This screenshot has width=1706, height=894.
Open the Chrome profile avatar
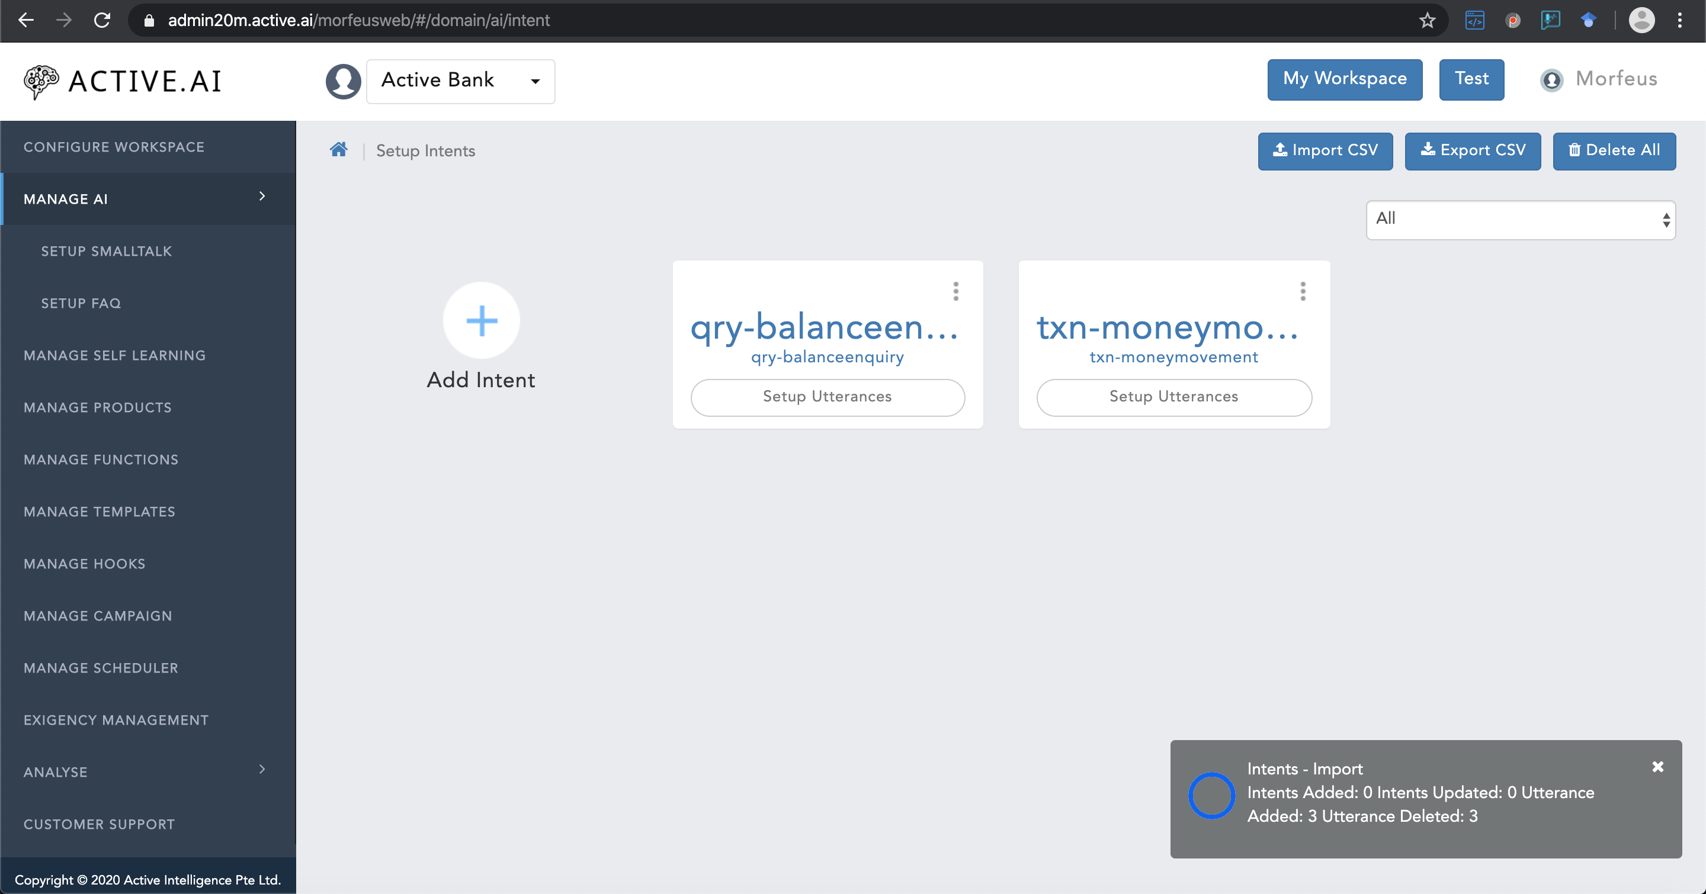tap(1642, 21)
